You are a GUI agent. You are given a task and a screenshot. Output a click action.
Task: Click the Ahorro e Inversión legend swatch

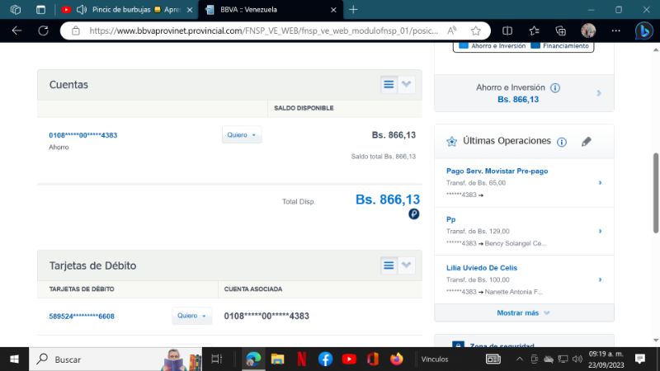pyautogui.click(x=464, y=45)
